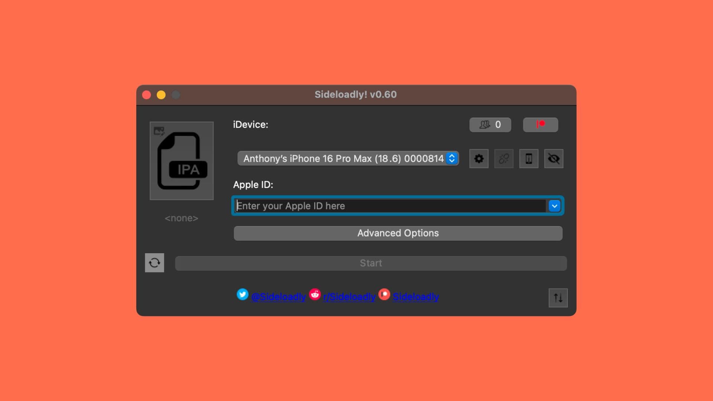This screenshot has height=401, width=713.
Task: Open the @Sideloadly Twitter link
Action: (279, 297)
